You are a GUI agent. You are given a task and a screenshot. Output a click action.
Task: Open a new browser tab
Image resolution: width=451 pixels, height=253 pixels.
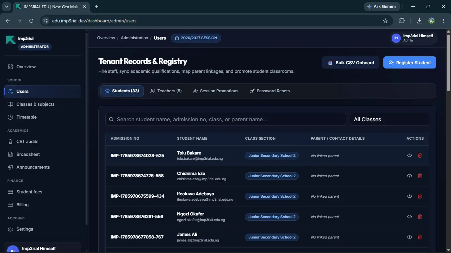coord(96,7)
